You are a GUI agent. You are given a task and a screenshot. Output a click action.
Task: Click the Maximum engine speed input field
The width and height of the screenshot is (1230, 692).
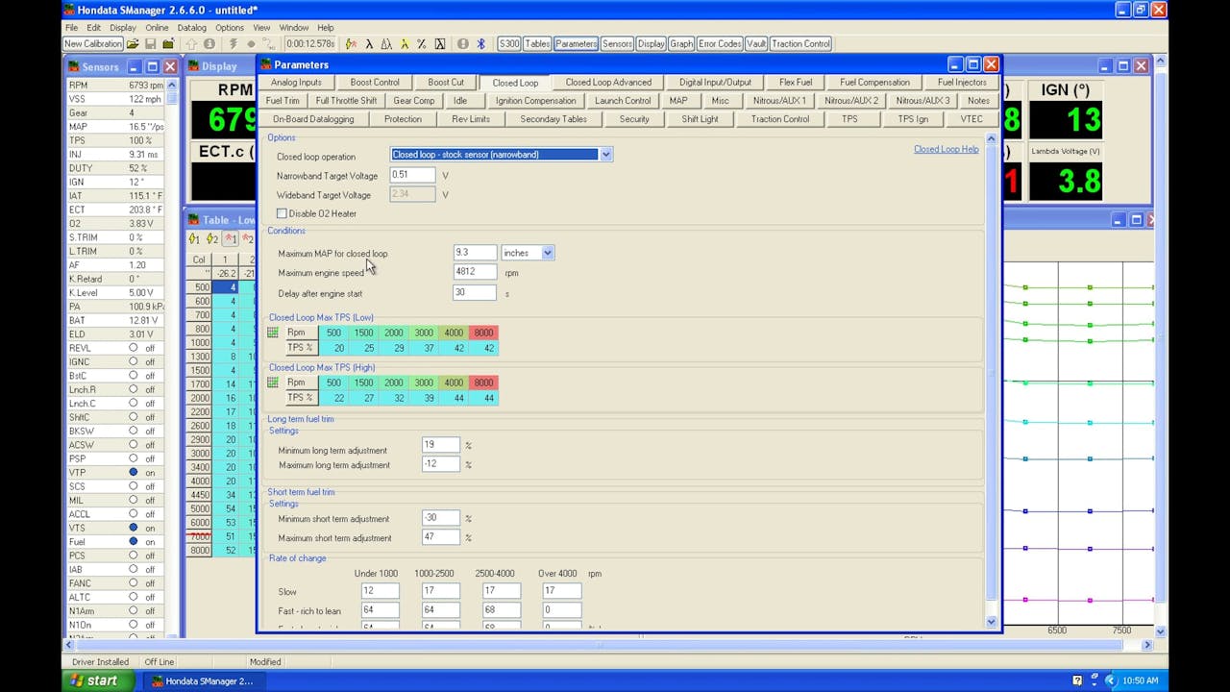tap(474, 272)
